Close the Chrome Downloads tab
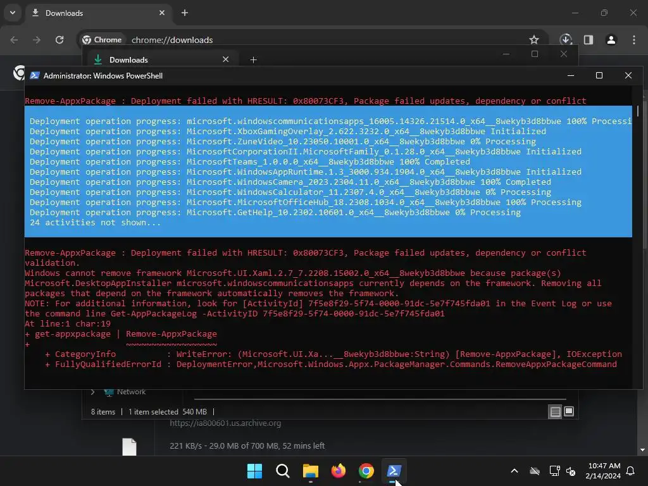 point(162,13)
